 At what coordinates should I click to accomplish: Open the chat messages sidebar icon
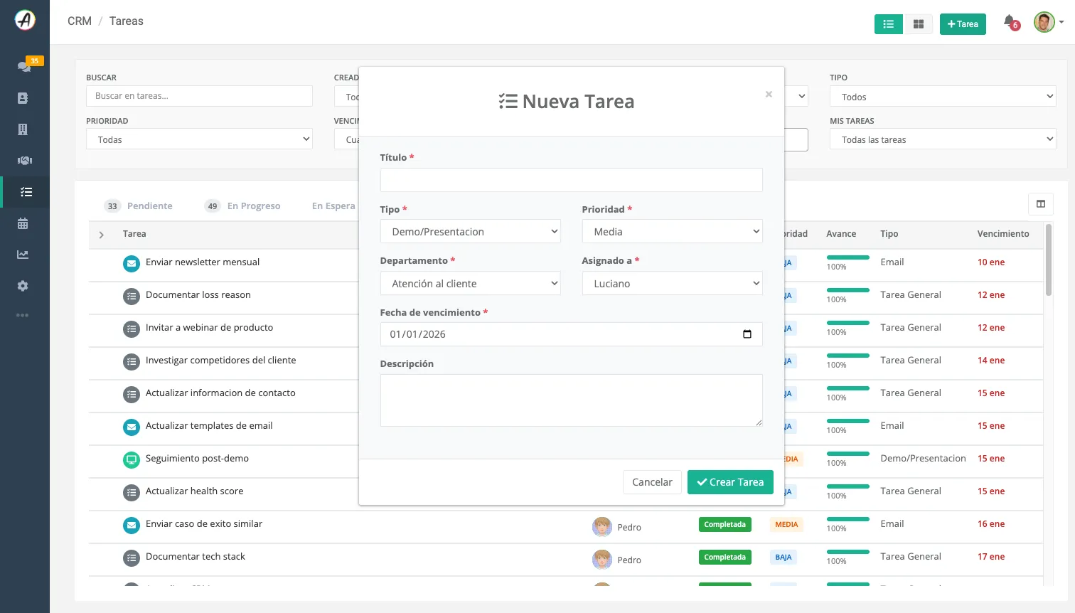24,66
